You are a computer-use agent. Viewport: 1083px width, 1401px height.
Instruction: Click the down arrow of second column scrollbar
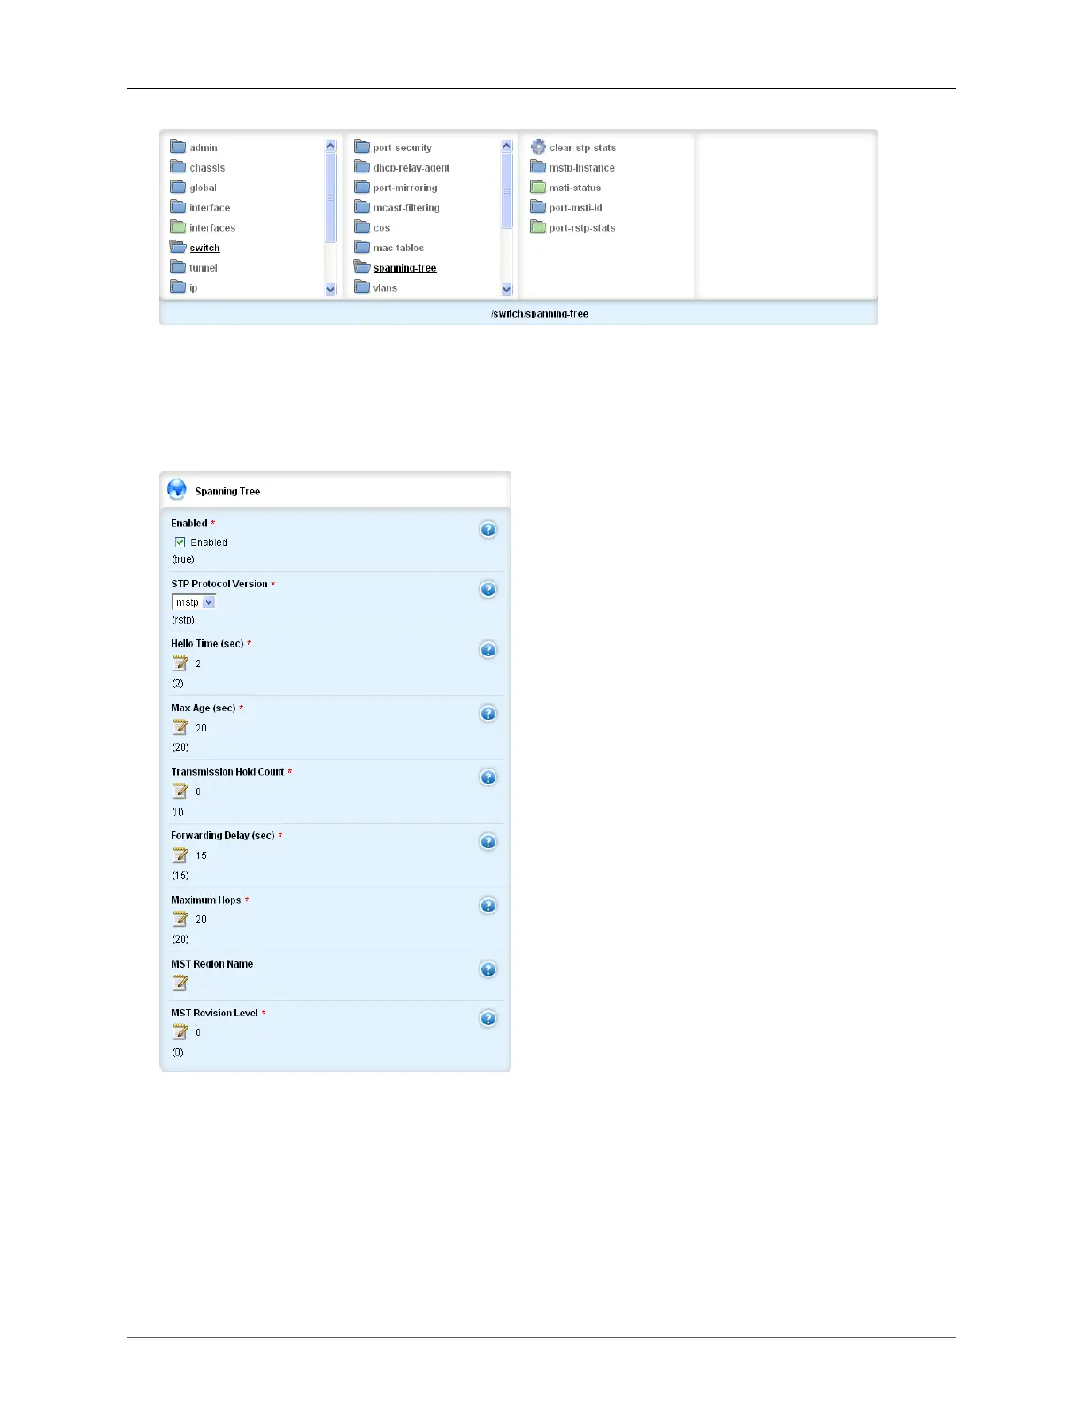pyautogui.click(x=507, y=288)
